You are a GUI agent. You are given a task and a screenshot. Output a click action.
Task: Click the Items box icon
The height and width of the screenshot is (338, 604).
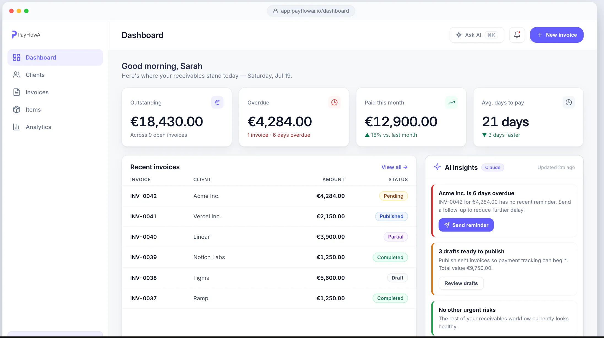point(17,109)
